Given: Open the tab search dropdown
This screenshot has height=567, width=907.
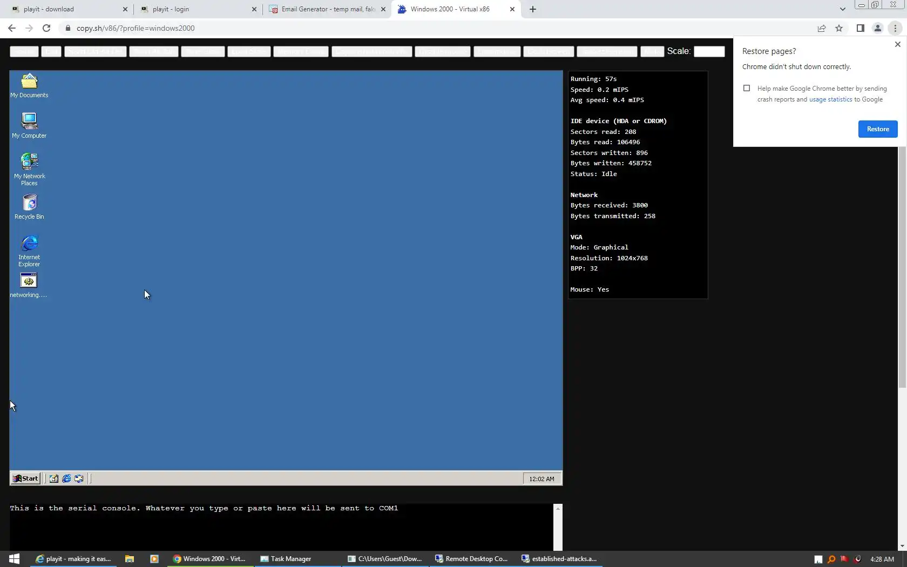Looking at the screenshot, I should [842, 9].
